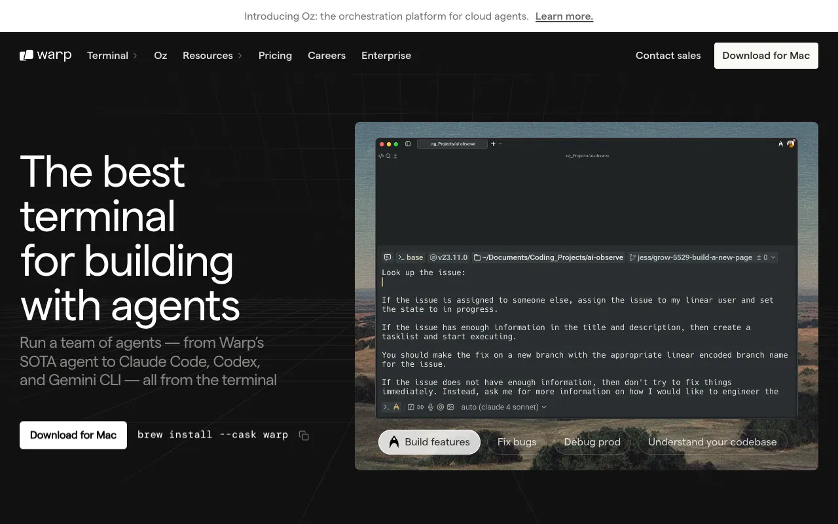This screenshot has height=524, width=838.
Task: Select the Fix bugs pill
Action: tap(517, 442)
